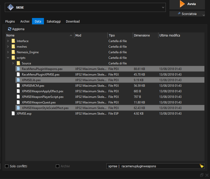Refresh the list with Aggiorna
This screenshot has width=210, height=179.
pos(16,29)
